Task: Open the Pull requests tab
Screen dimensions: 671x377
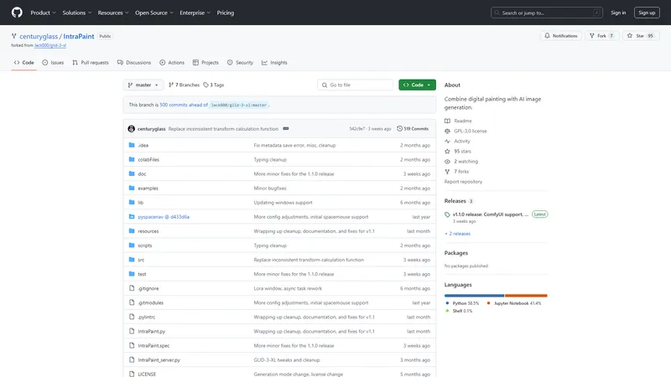Action: tap(91, 62)
